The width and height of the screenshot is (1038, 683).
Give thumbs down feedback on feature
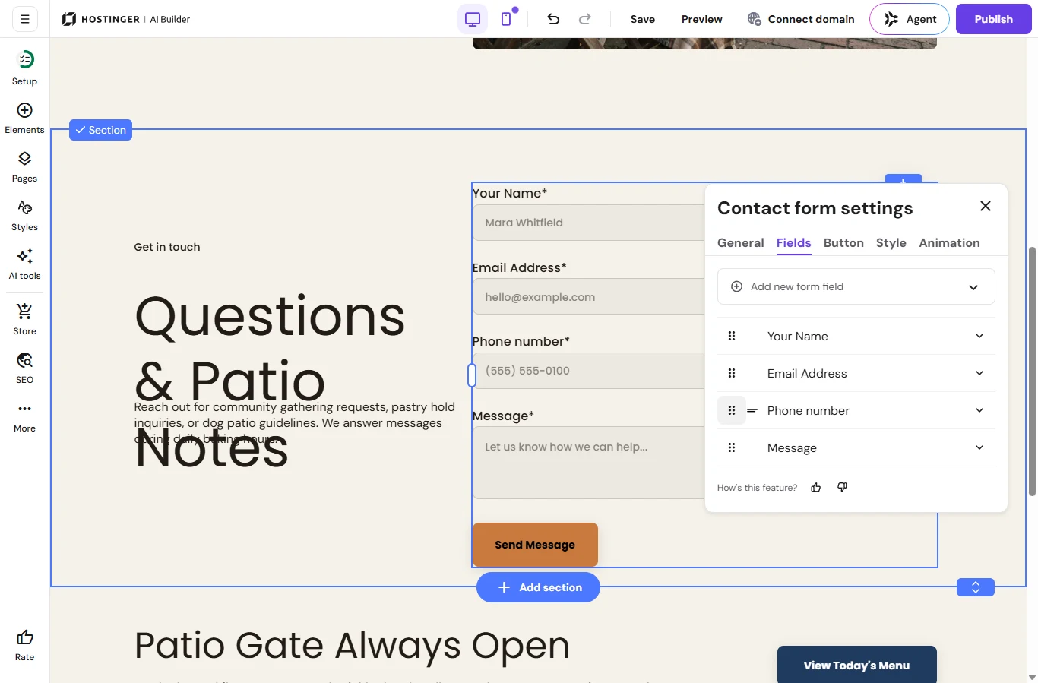[842, 488]
